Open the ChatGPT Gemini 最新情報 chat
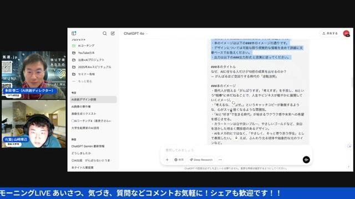Screen dimensions: 355x199 click(x=93, y=146)
